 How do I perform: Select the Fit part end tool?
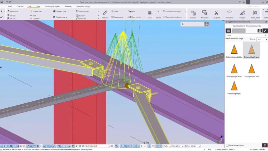(36, 11)
